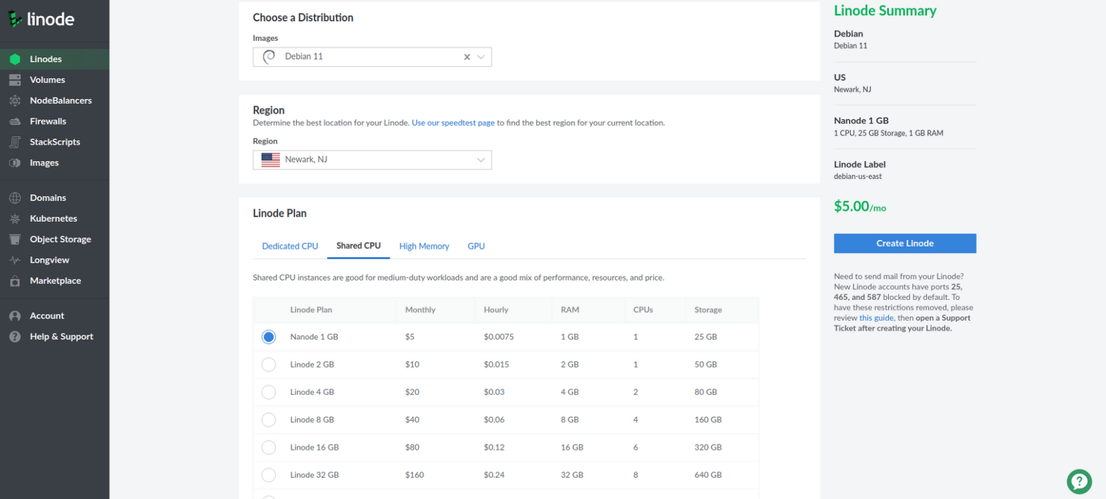Open the Debian 11 images combo box

click(372, 57)
